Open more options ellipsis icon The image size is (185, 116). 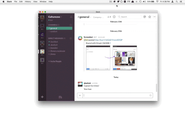click(154, 17)
